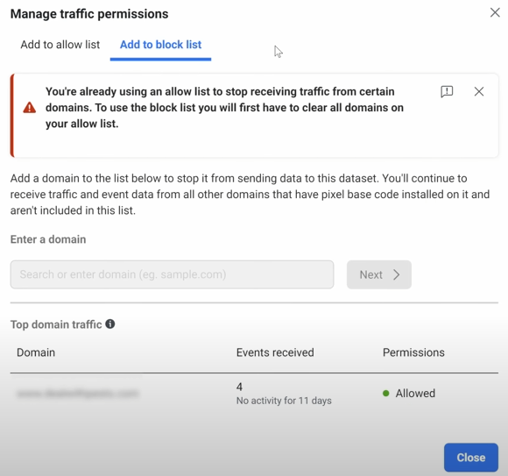Switch to Add to allow list tab
508x476 pixels.
pos(60,45)
